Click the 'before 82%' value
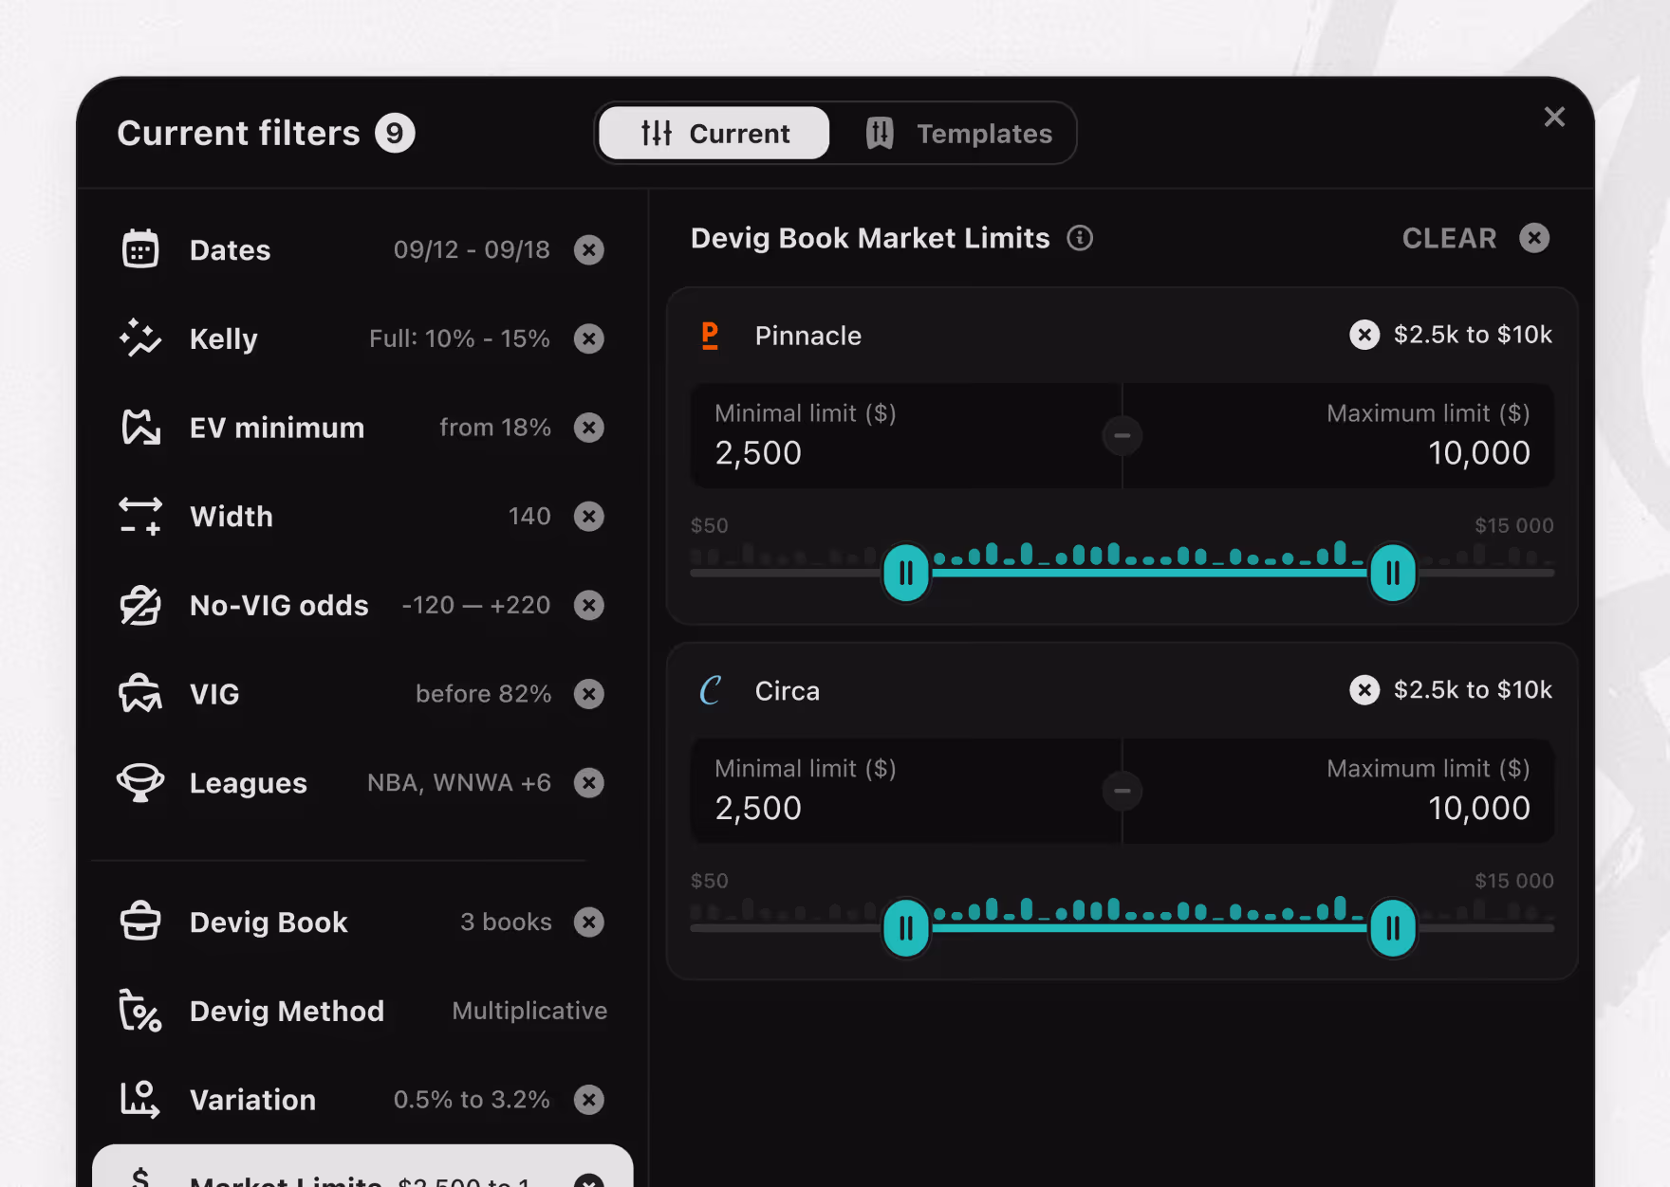This screenshot has width=1670, height=1187. coord(483,694)
